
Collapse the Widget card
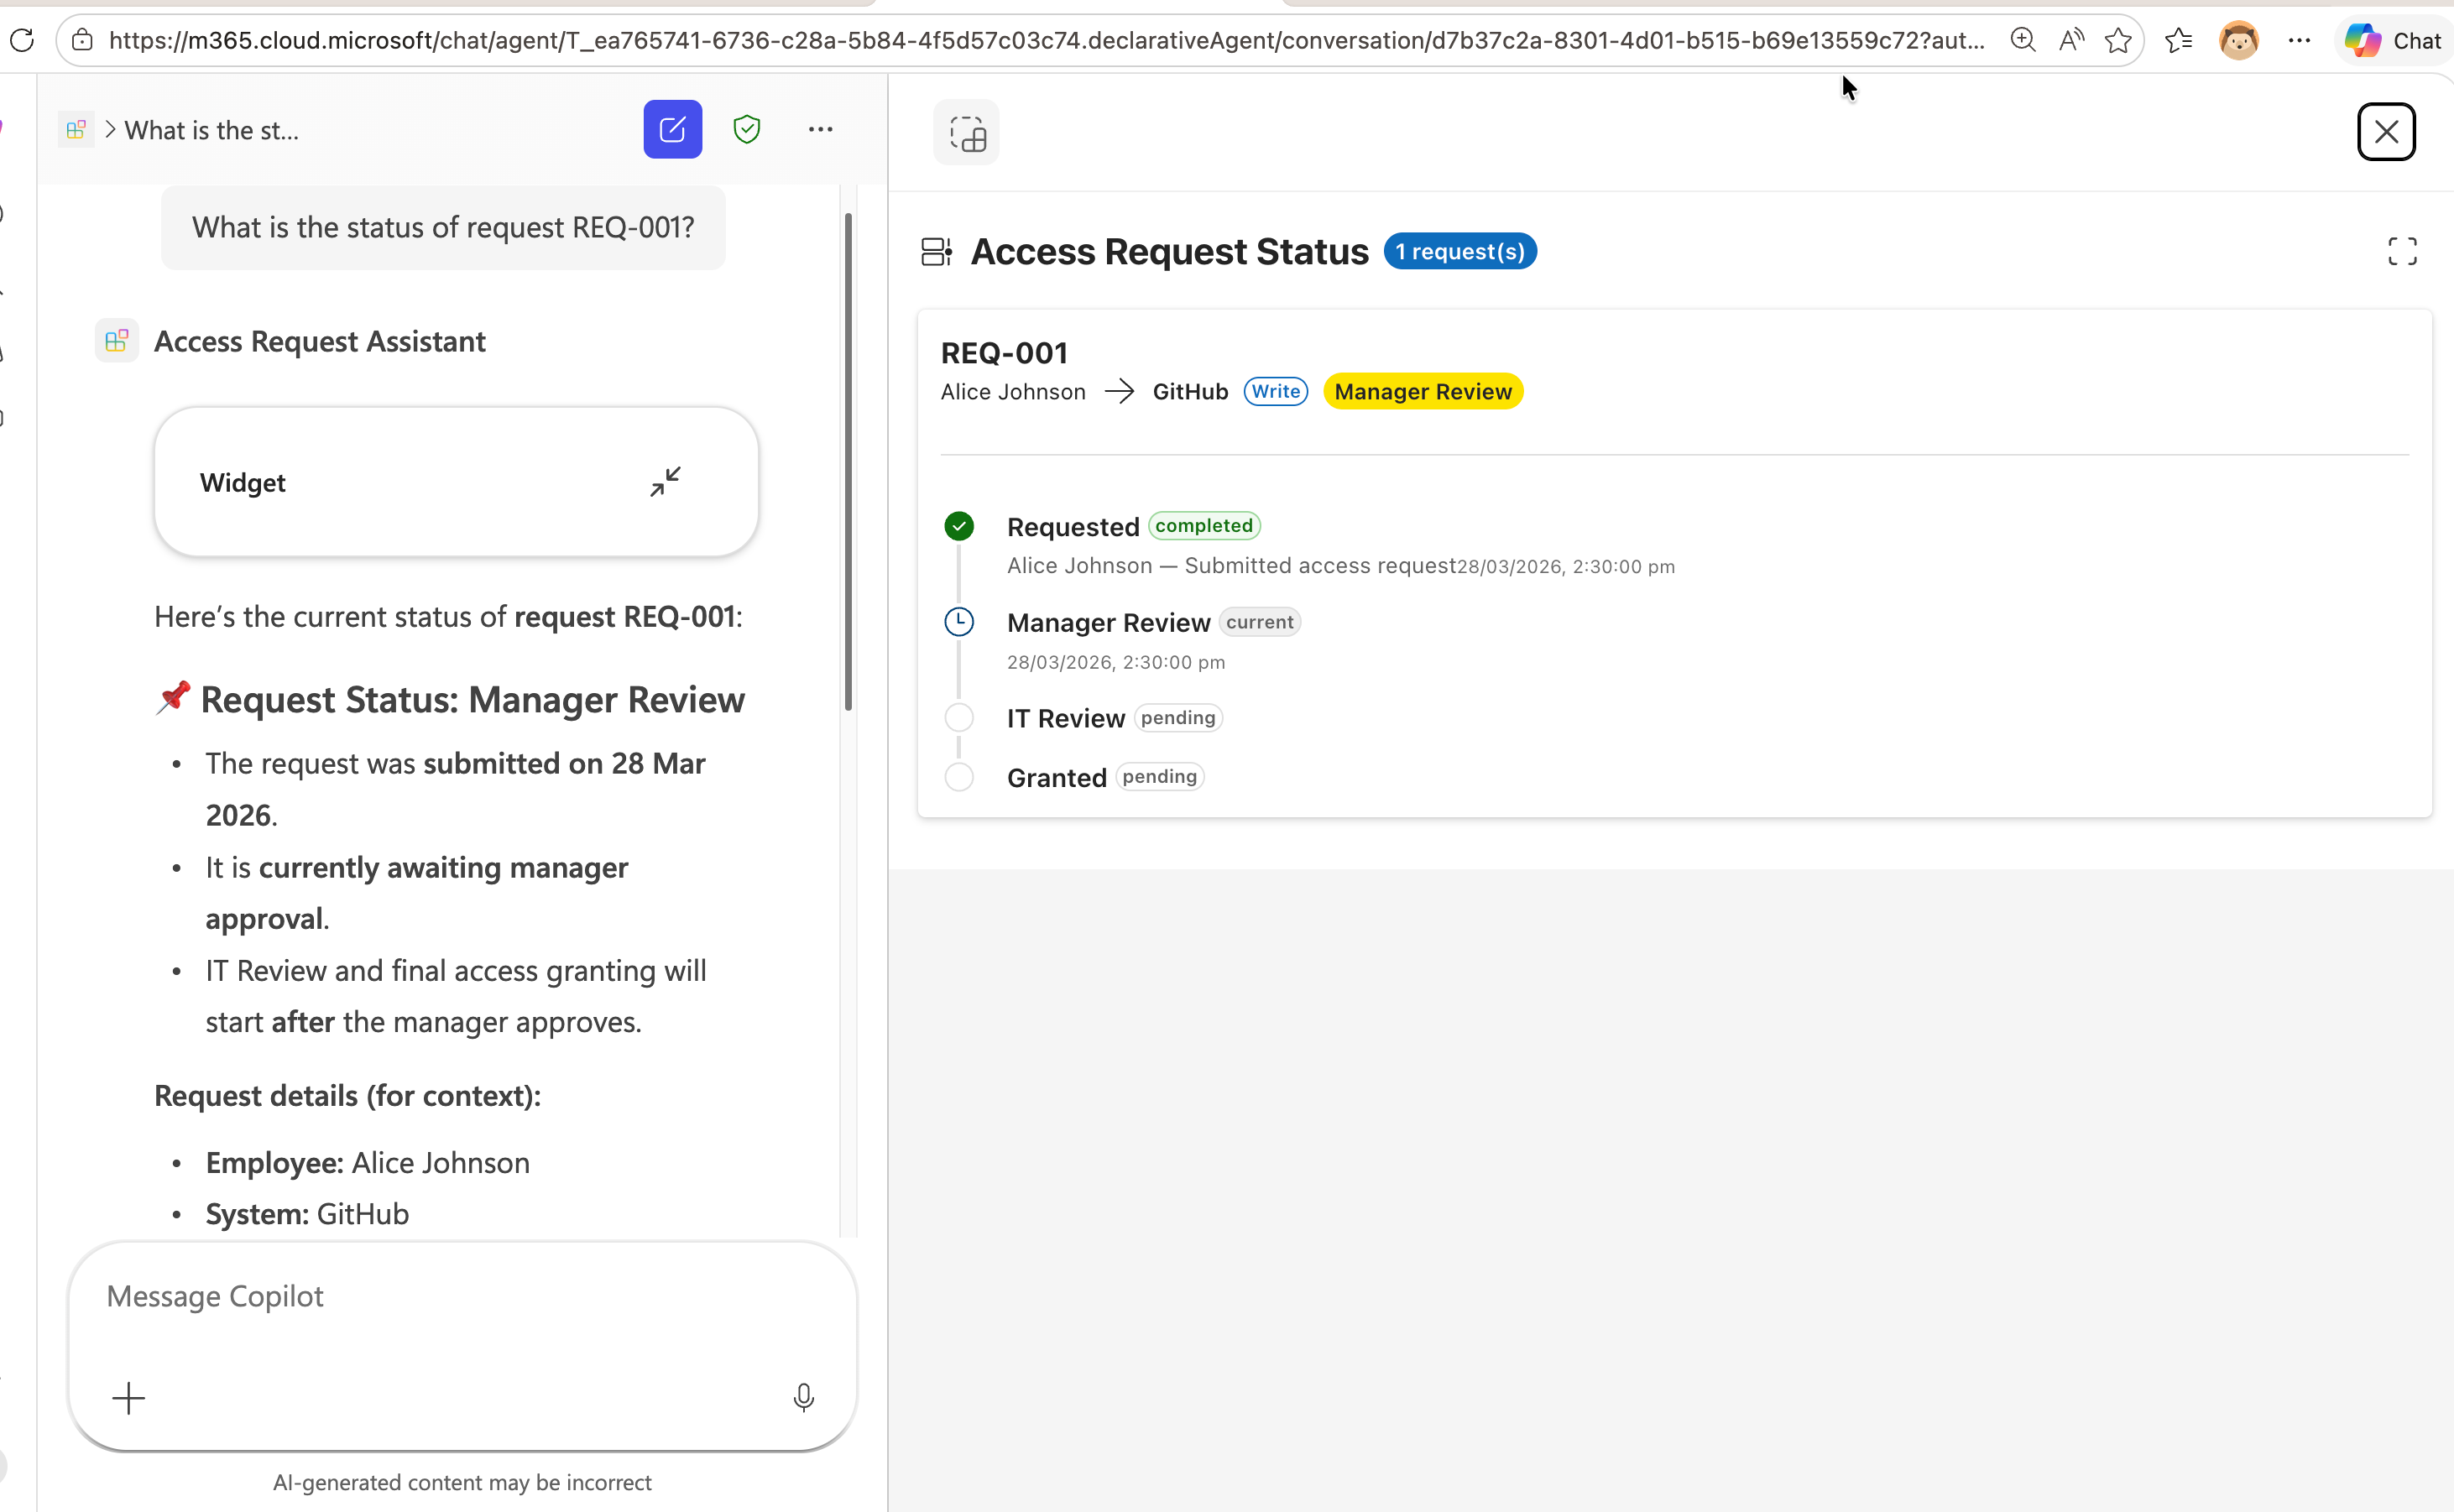[x=665, y=480]
